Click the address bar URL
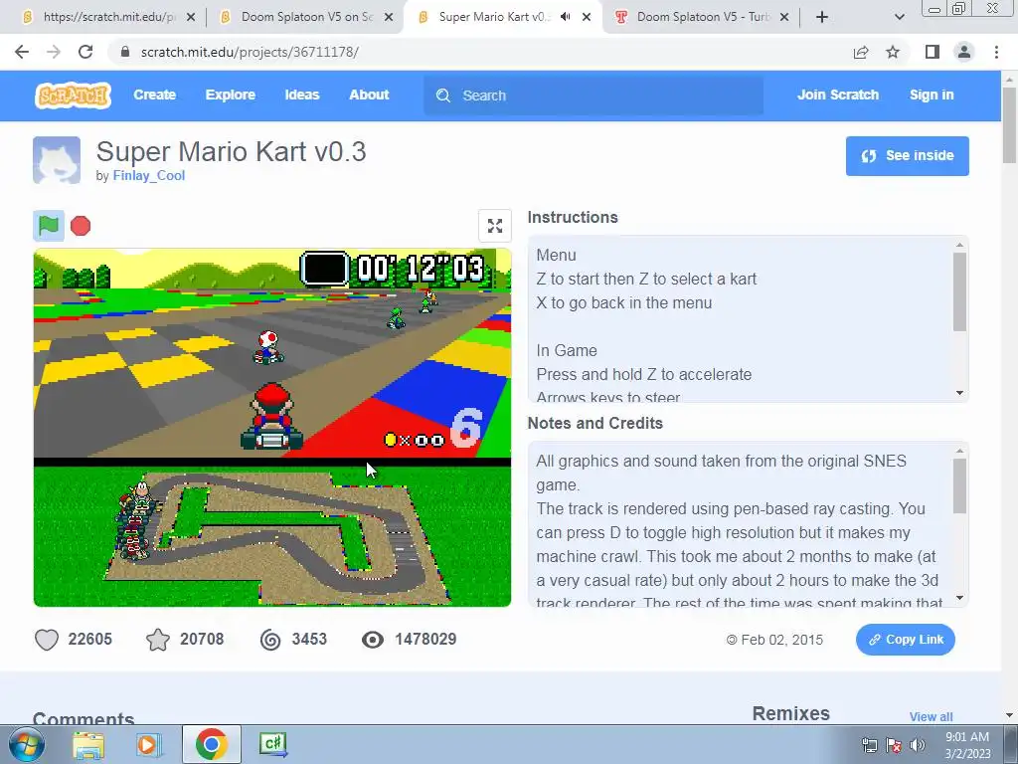 [250, 52]
